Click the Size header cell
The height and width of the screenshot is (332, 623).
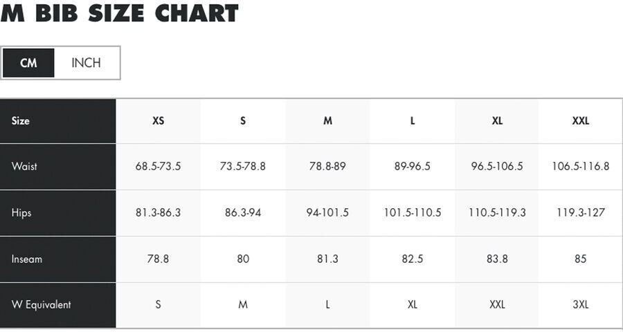pos(21,120)
